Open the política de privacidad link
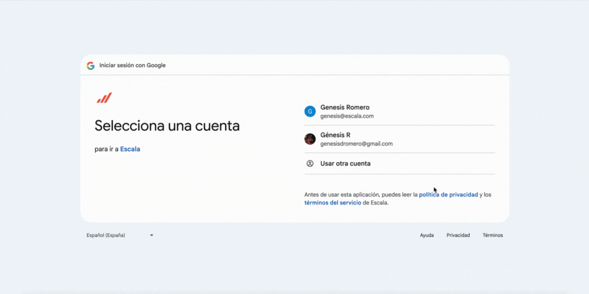Screen dimensions: 589x294 pyautogui.click(x=448, y=195)
